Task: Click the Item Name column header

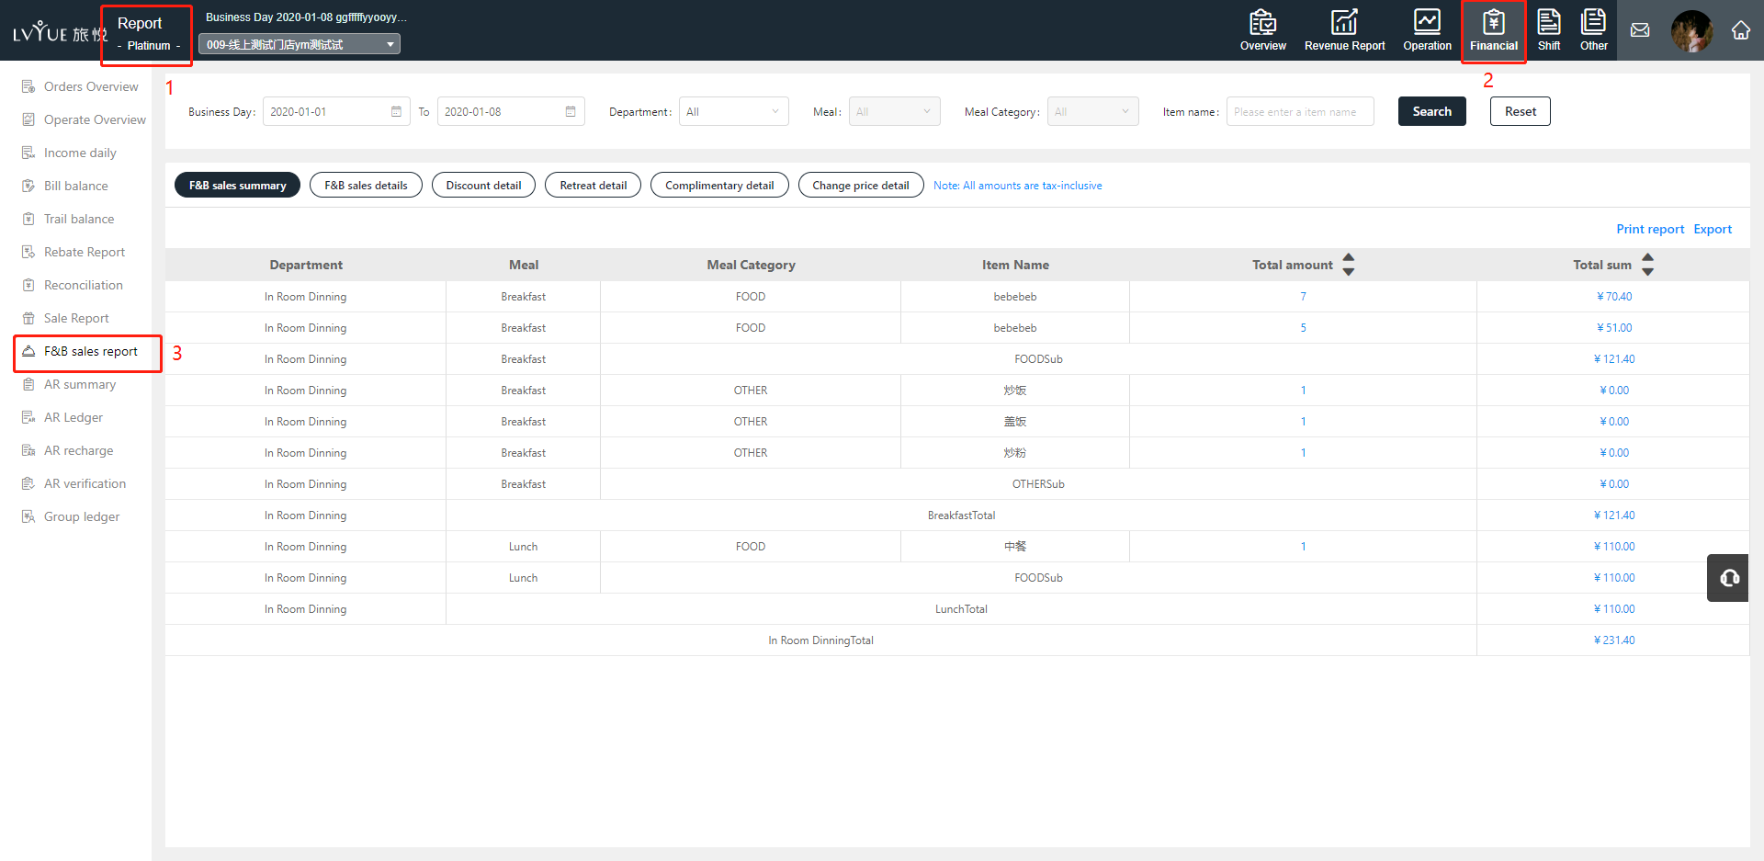Action: pyautogui.click(x=1015, y=265)
